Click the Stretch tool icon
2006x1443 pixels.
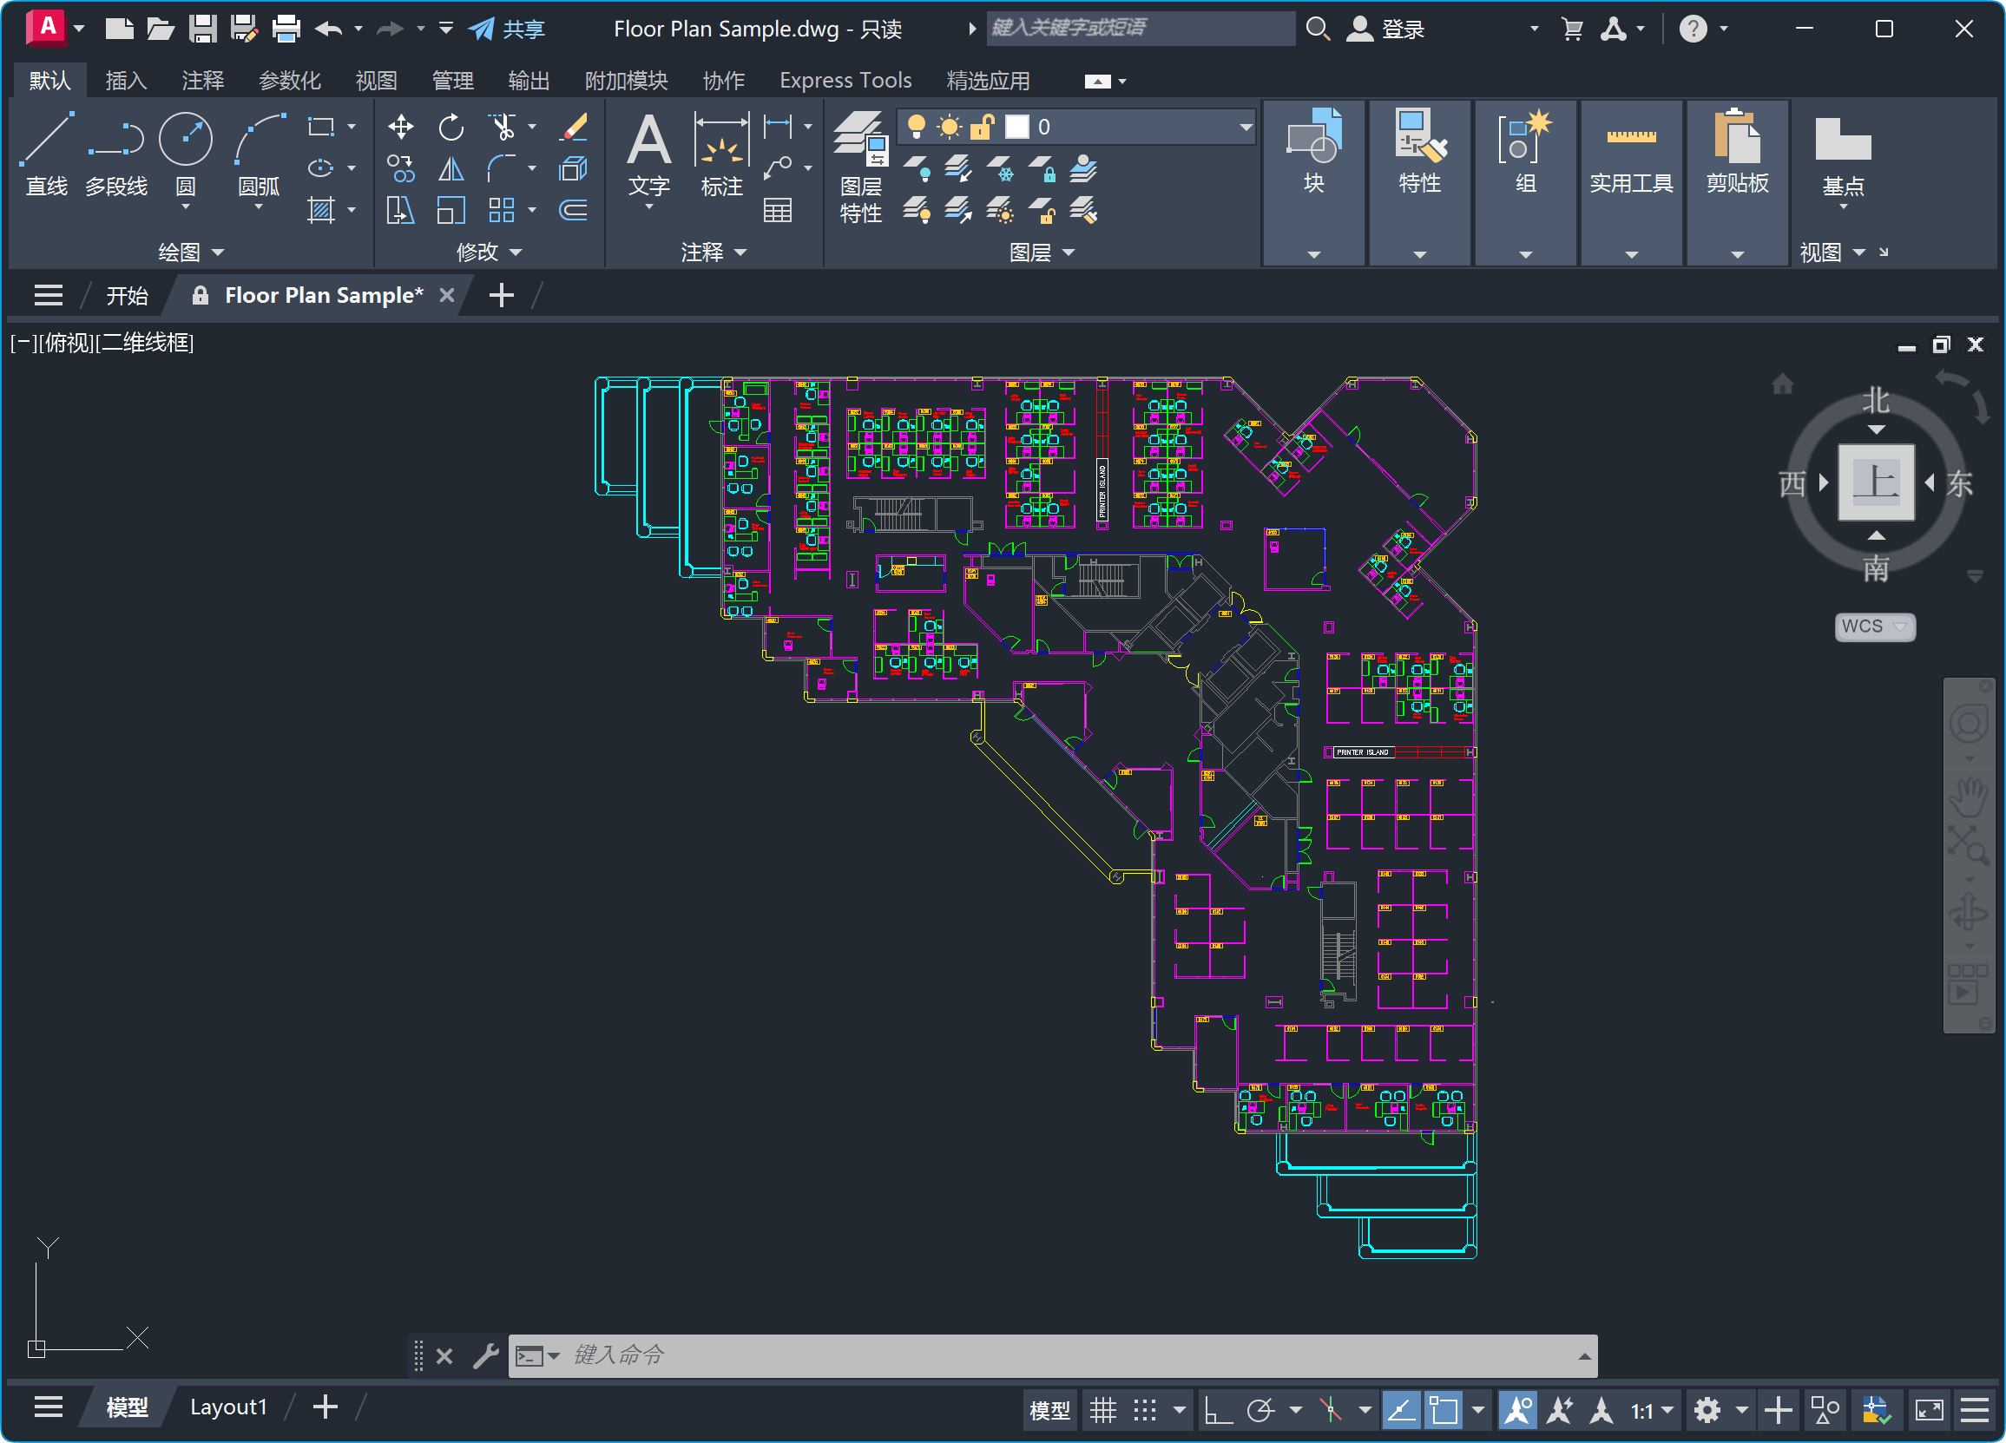401,210
